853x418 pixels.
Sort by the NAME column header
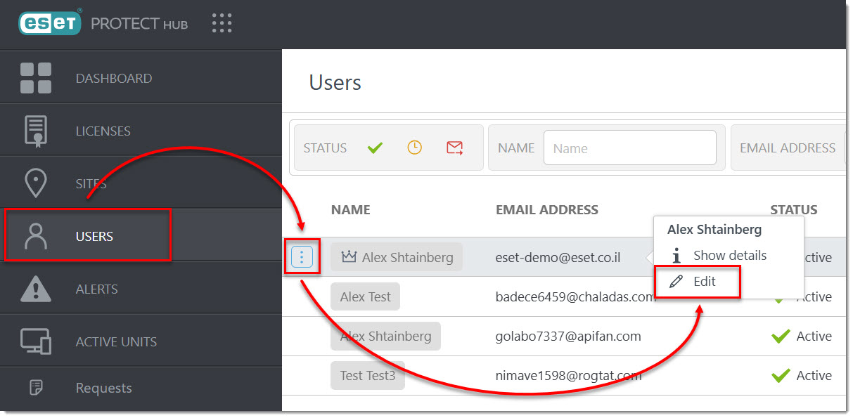pyautogui.click(x=350, y=209)
